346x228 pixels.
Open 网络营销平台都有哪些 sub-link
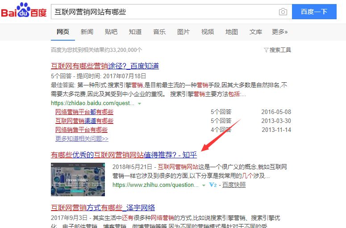(84, 112)
